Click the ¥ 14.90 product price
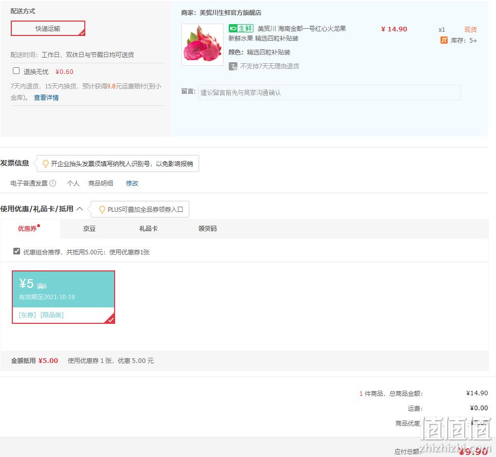Screen dimensions: 496x457 pos(394,29)
